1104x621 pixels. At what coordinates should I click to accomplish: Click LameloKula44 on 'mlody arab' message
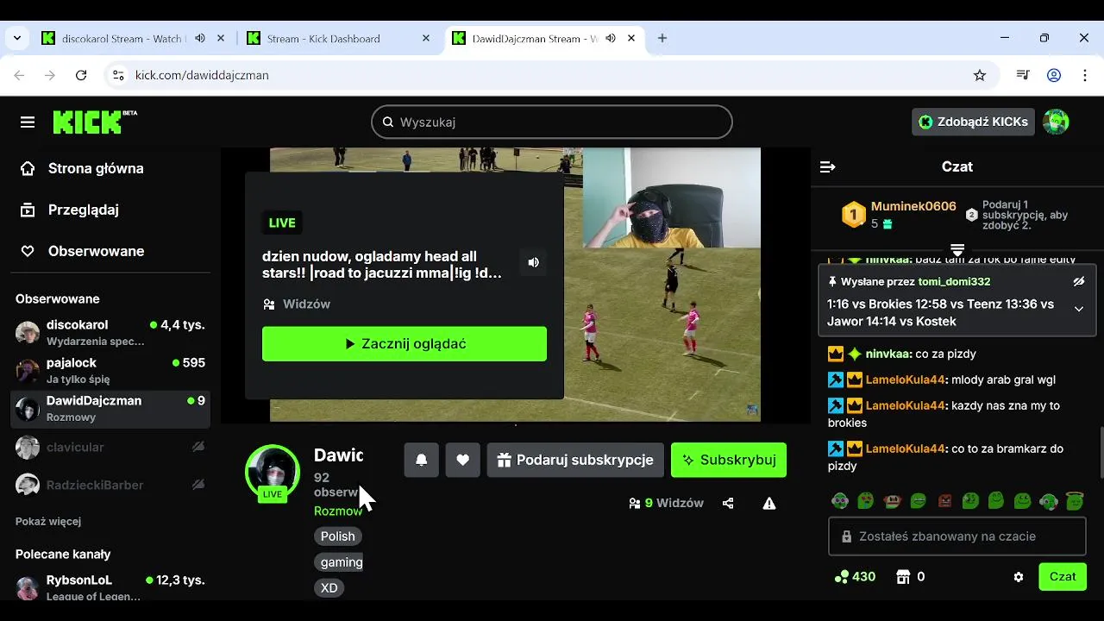[x=906, y=379]
